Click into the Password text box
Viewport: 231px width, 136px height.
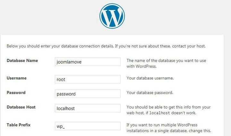(x=88, y=94)
